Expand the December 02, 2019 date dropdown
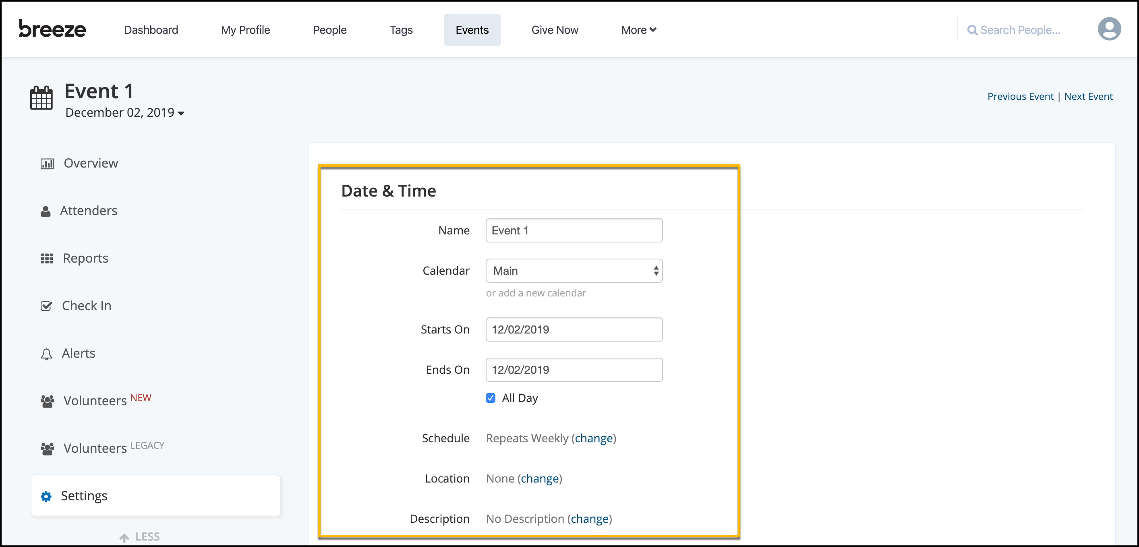Viewport: 1139px width, 547px height. click(125, 113)
